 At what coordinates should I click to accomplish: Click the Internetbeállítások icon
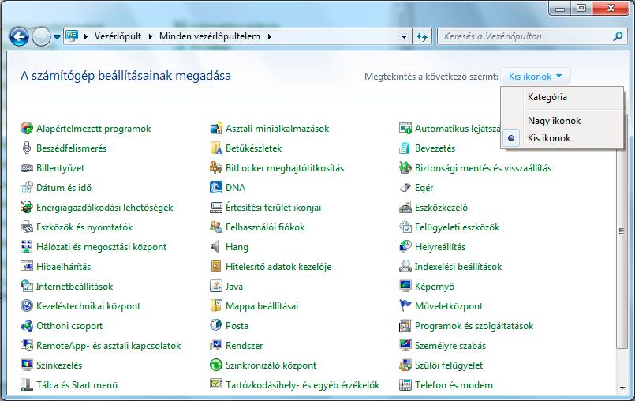[x=27, y=287]
